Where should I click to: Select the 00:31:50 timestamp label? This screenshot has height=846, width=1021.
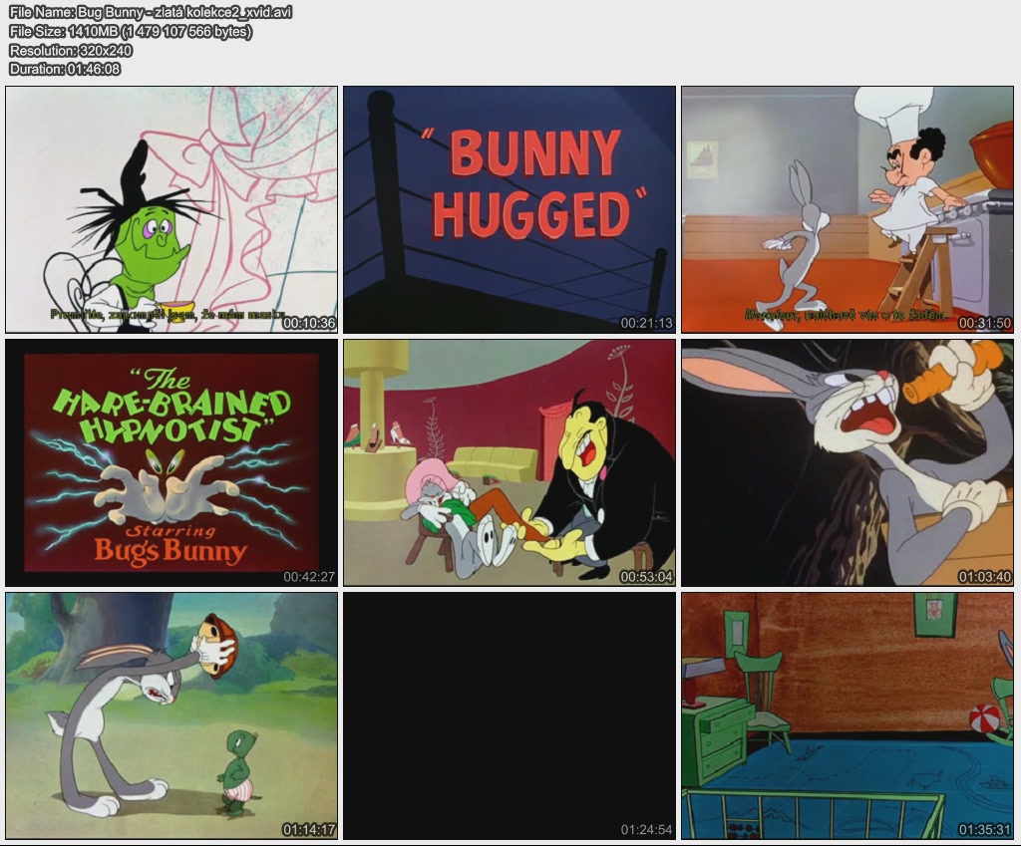click(x=984, y=323)
